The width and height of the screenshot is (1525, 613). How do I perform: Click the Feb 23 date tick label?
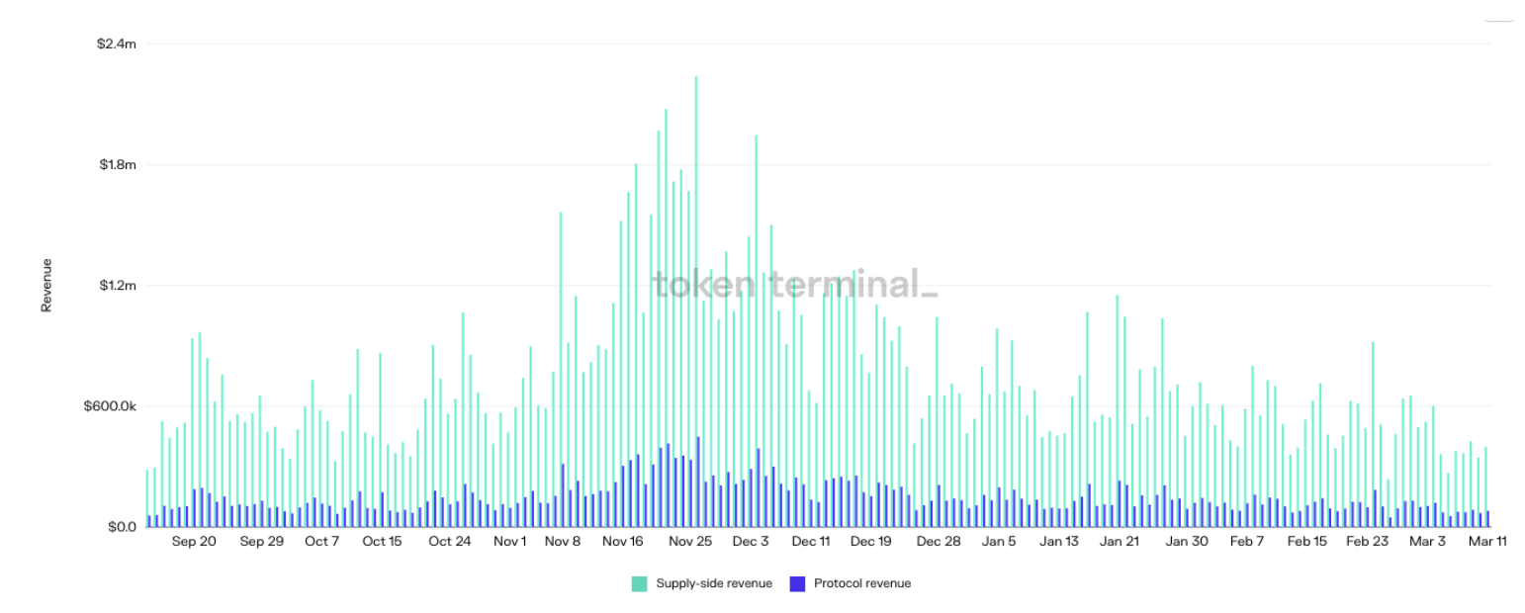point(1368,542)
